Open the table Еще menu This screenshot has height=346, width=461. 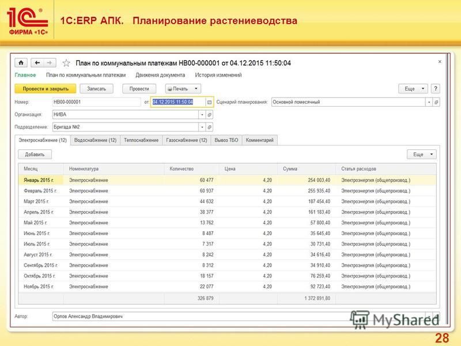[x=422, y=154]
